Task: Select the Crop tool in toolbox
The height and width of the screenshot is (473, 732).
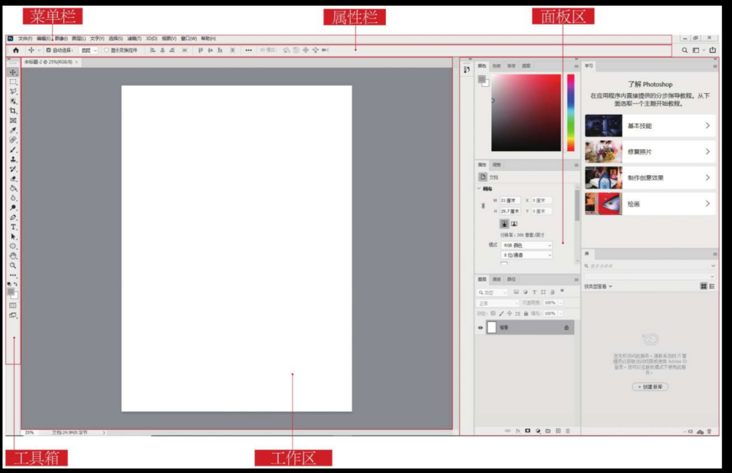Action: (x=13, y=111)
